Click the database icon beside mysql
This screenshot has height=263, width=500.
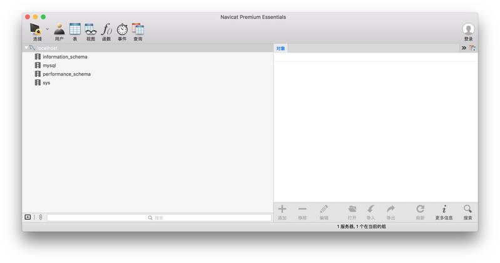[38, 65]
